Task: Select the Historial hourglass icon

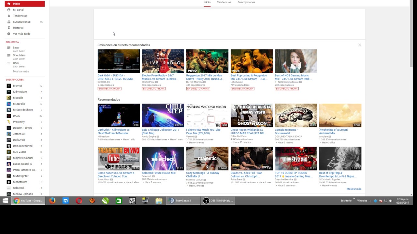Action: point(9,28)
